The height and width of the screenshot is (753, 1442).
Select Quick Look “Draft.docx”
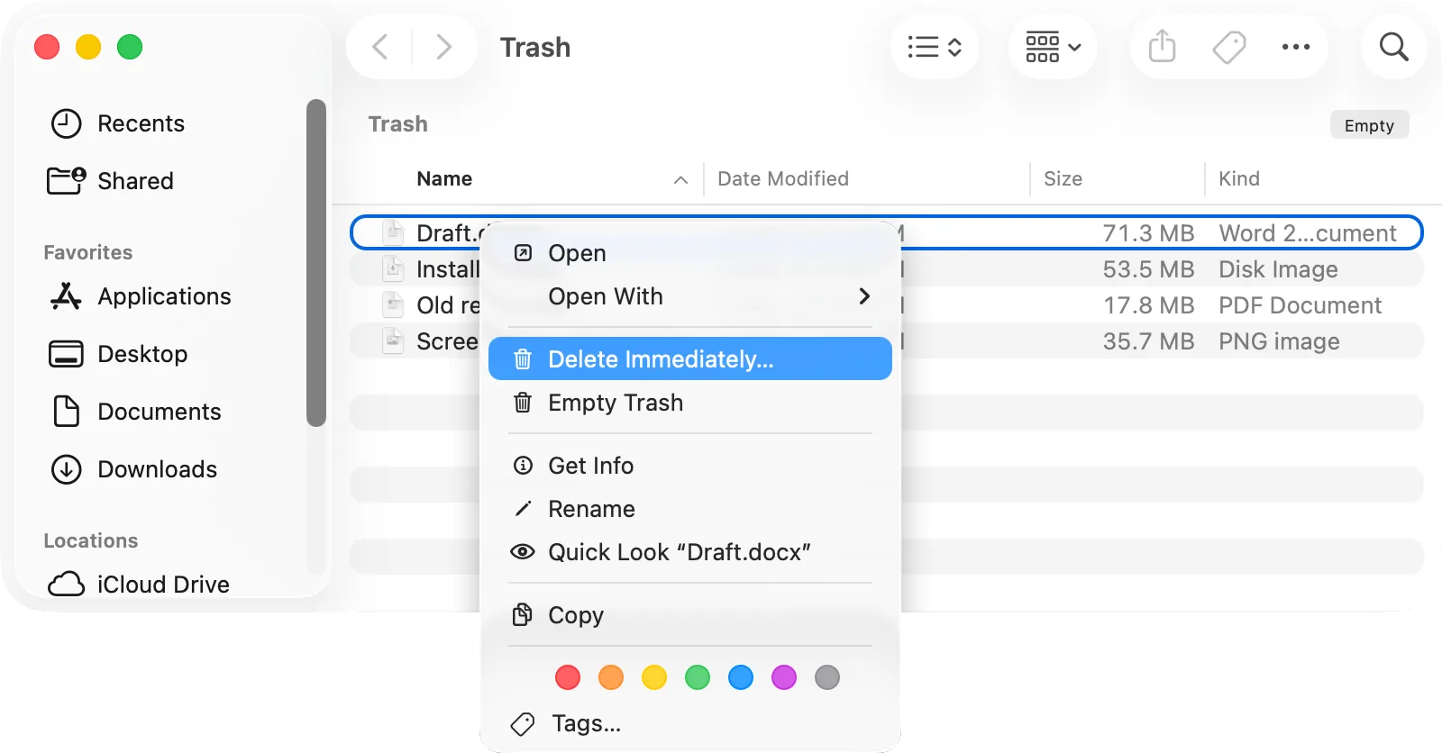click(x=690, y=552)
